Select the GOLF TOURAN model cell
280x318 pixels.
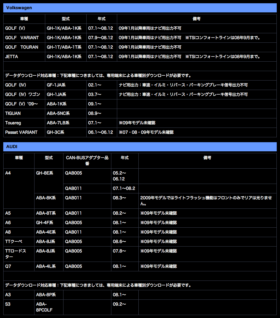click(24, 47)
